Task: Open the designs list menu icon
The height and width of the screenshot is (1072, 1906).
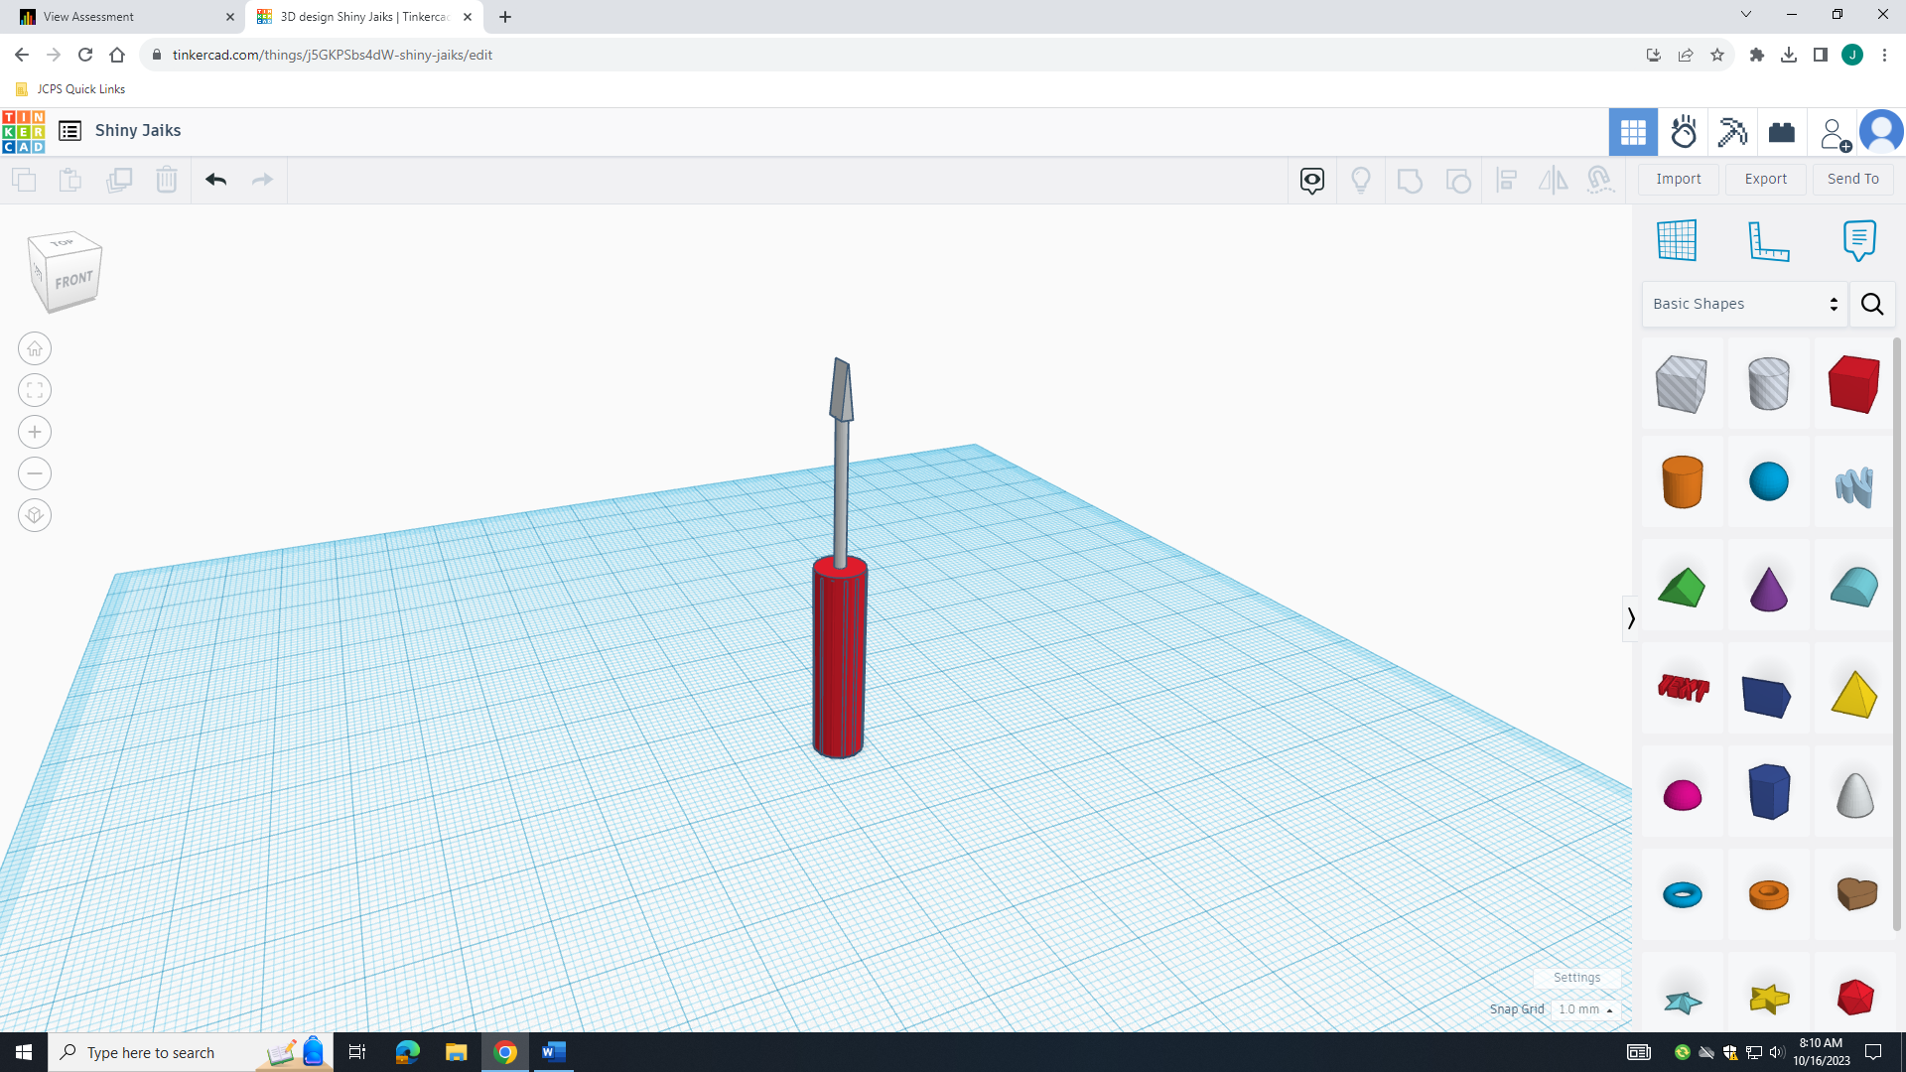Action: pos(69,131)
